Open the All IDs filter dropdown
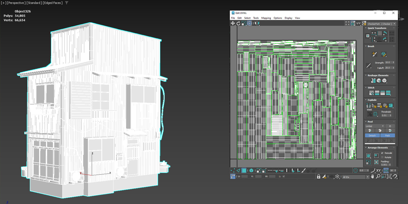 click(x=368, y=177)
